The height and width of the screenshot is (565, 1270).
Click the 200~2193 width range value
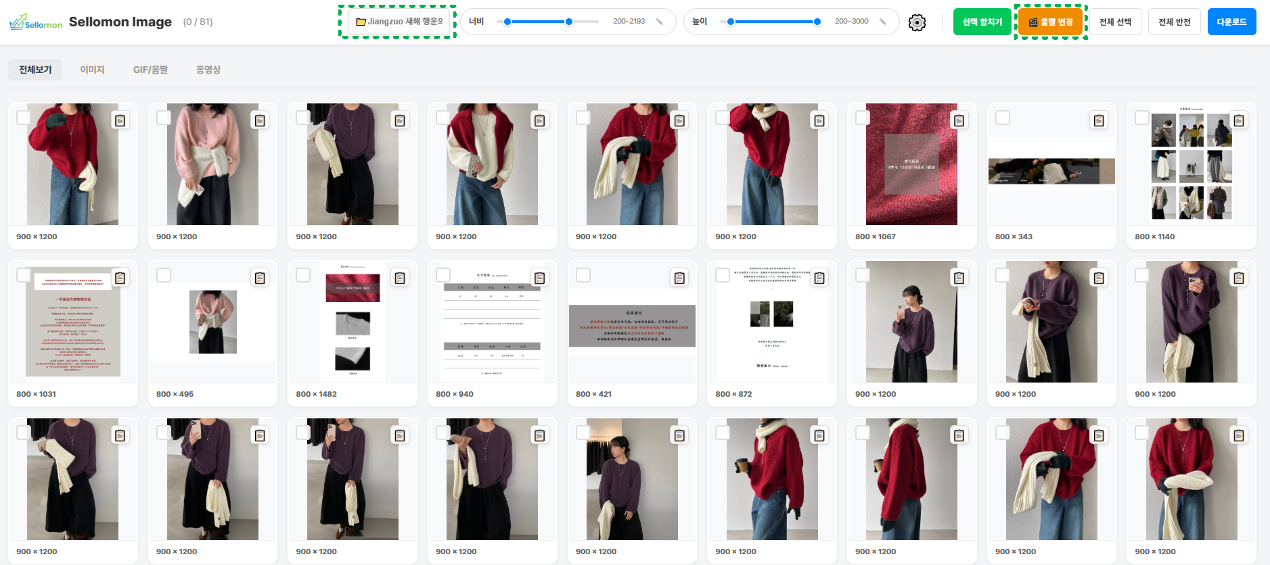629,22
